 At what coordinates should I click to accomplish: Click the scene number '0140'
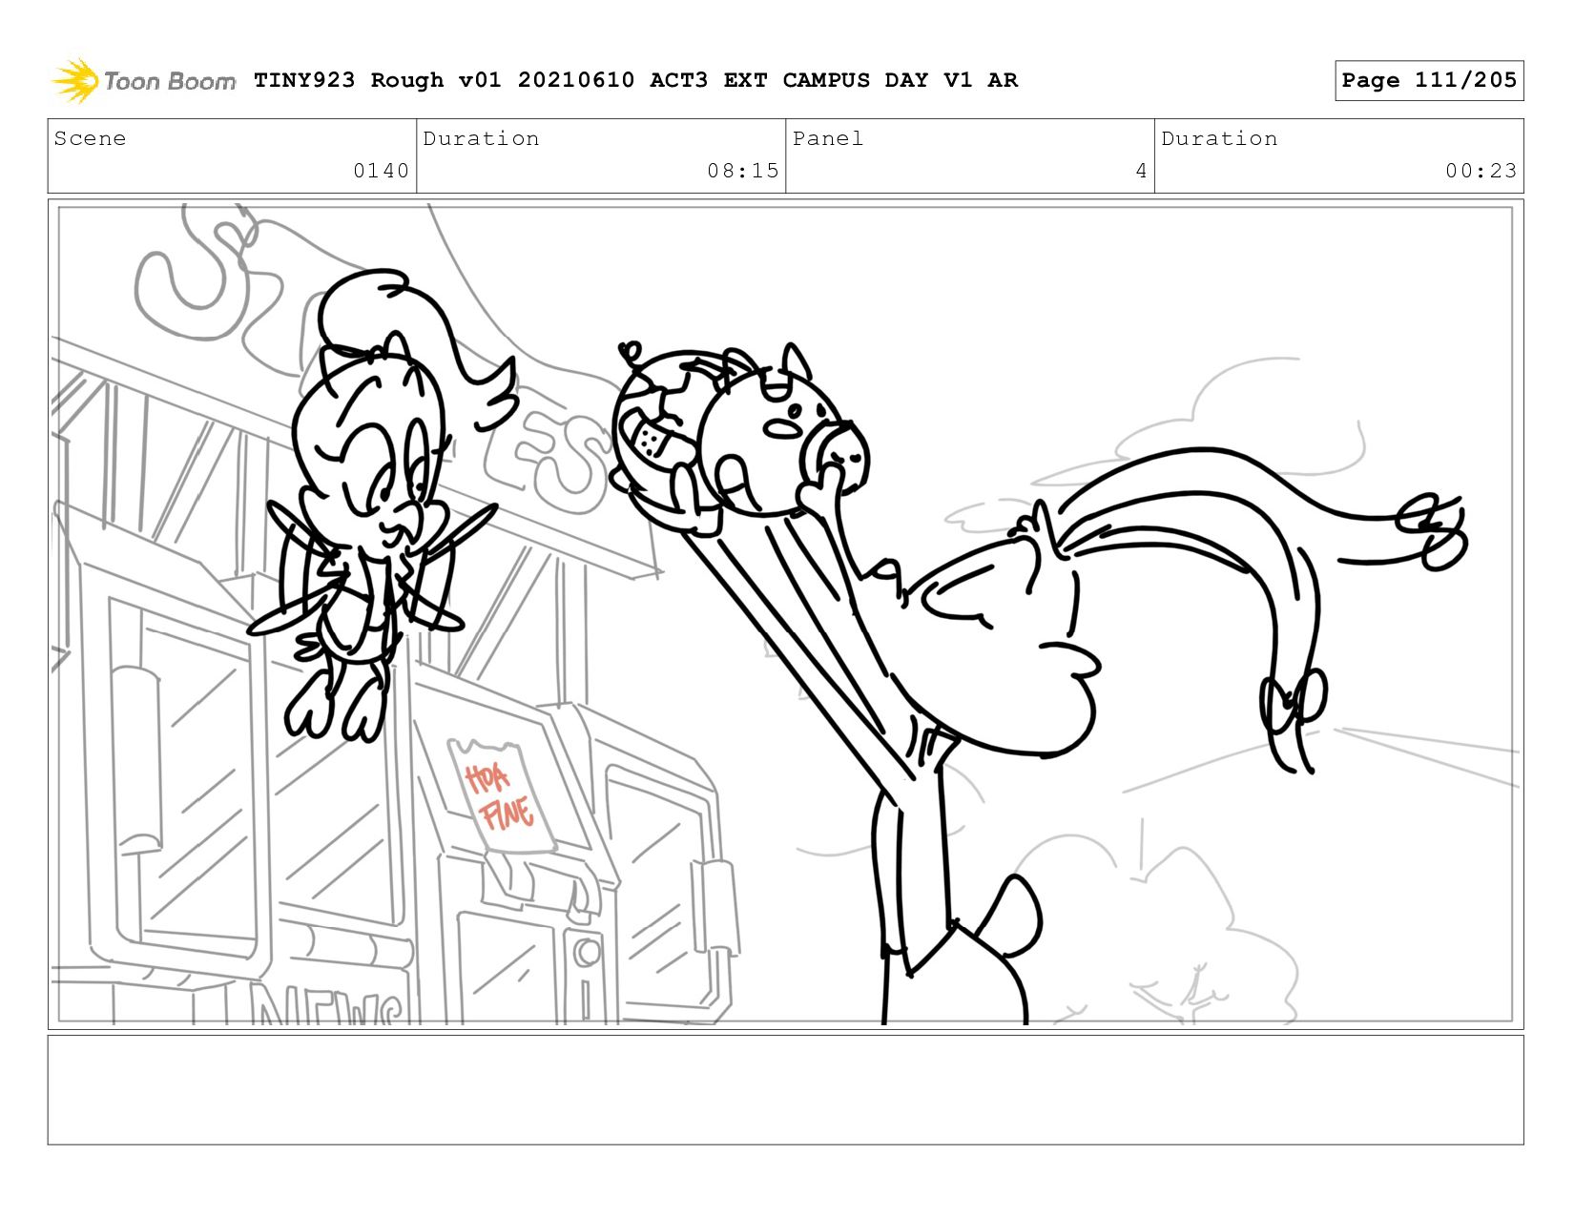pos(381,171)
